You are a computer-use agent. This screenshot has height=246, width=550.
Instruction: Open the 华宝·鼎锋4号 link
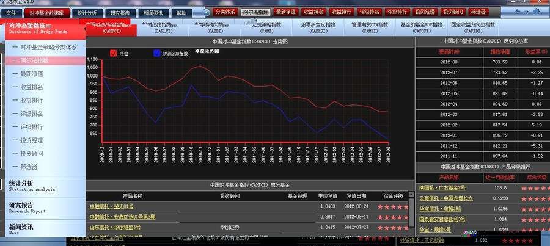[x=435, y=230]
